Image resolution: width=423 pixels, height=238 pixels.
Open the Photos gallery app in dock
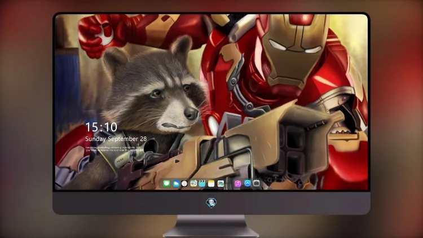(x=221, y=183)
